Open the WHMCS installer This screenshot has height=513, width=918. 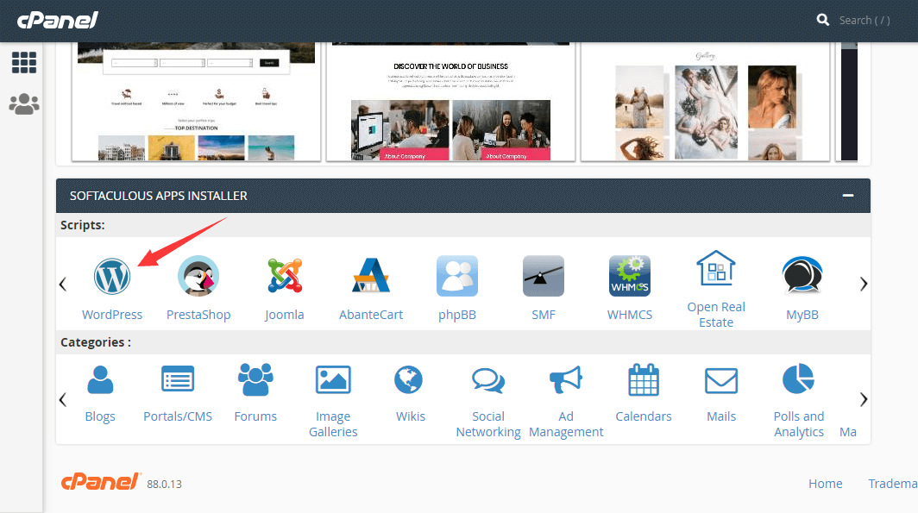point(629,276)
